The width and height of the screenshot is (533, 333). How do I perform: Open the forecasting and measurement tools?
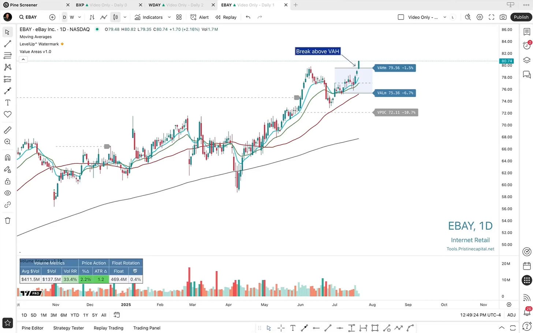point(7,79)
